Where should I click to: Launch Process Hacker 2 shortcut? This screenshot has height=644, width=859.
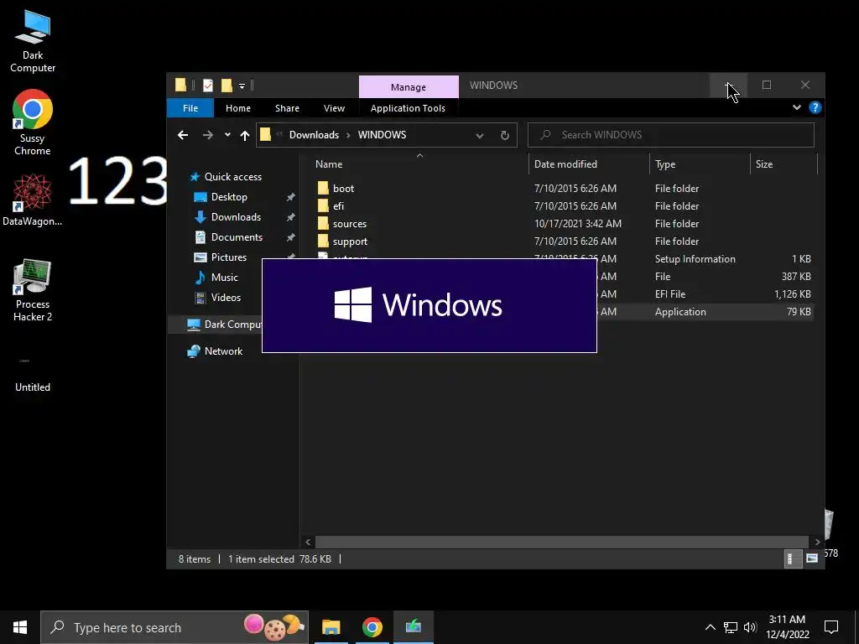(x=33, y=290)
